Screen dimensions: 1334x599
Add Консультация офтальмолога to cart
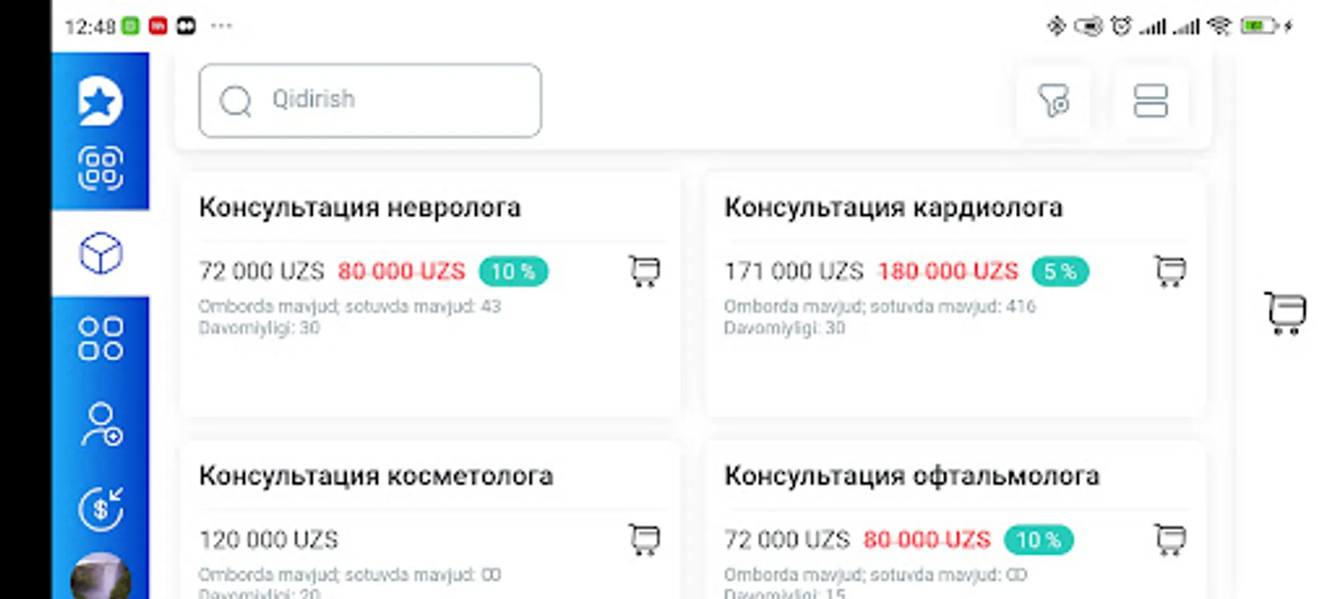click(1169, 540)
